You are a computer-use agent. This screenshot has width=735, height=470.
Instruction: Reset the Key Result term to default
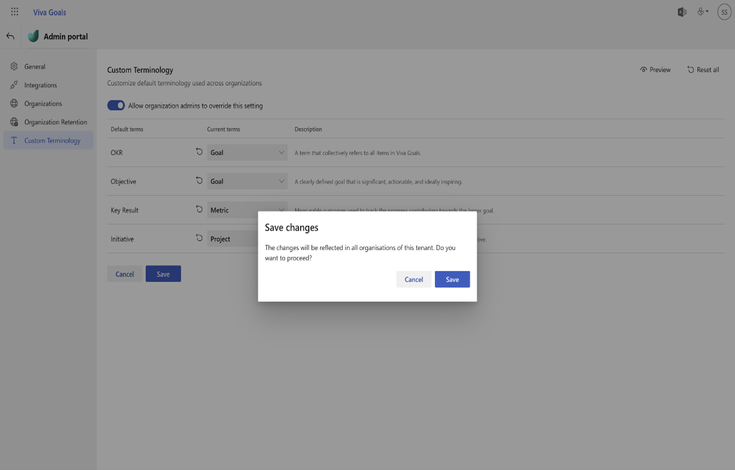point(199,210)
